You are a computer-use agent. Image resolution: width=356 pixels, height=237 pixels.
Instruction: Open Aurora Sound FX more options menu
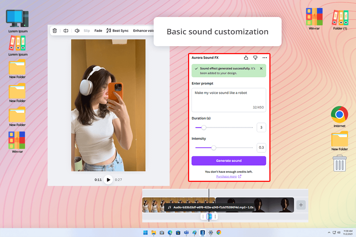coord(265,58)
